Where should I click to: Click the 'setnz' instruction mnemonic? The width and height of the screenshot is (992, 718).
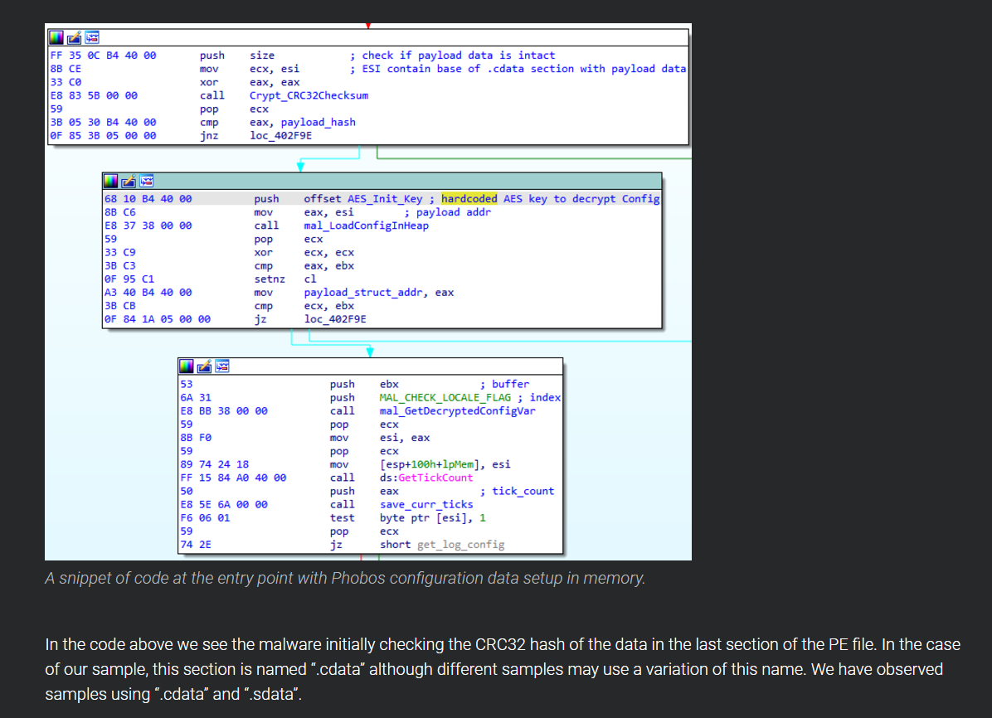[270, 279]
